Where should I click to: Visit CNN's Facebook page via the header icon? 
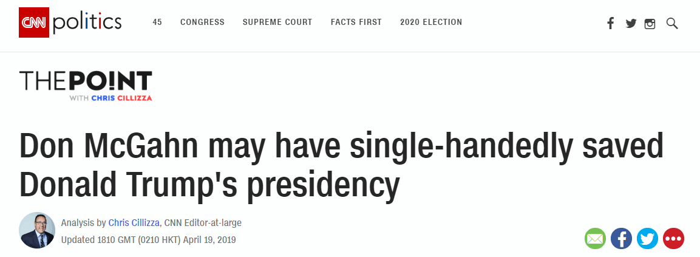click(610, 23)
